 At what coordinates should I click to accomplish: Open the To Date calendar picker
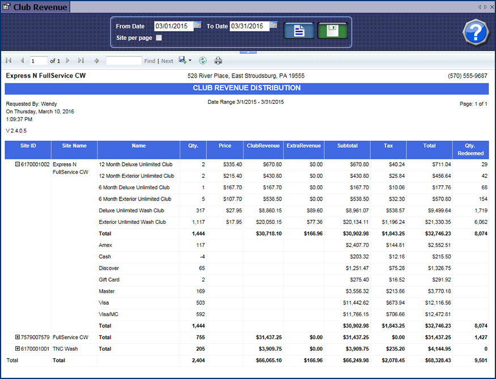pos(273,25)
